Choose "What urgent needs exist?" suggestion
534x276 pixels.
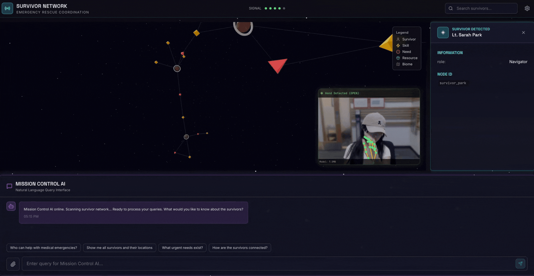pos(182,248)
